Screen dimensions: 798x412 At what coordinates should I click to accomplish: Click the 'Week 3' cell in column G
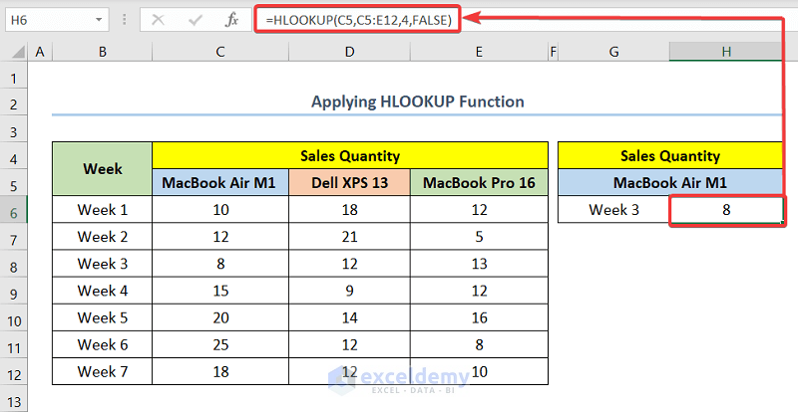pyautogui.click(x=613, y=209)
